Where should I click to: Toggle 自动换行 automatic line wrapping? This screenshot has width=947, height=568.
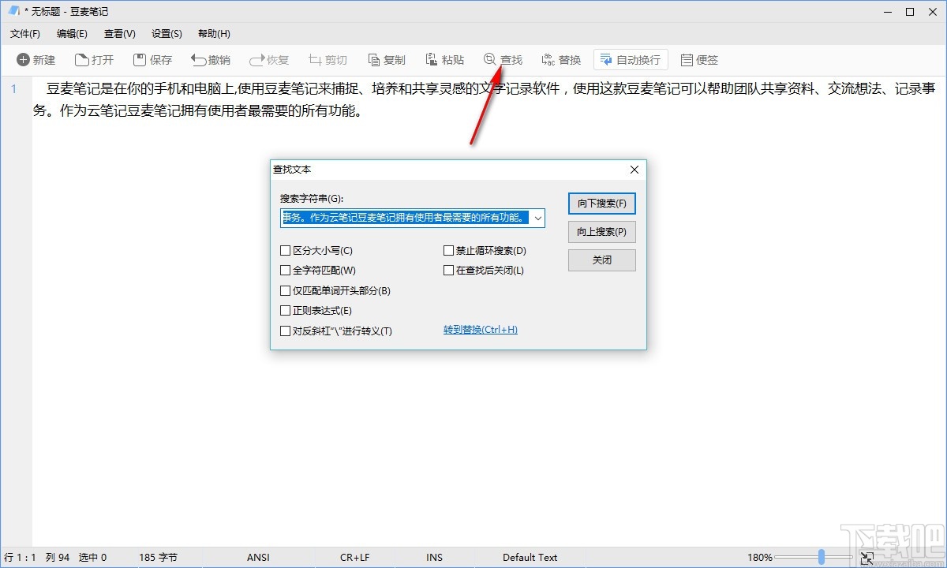[630, 59]
